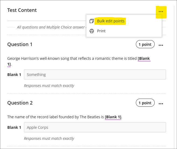
Task: Open Question 2 more options menu
Action: click(161, 103)
